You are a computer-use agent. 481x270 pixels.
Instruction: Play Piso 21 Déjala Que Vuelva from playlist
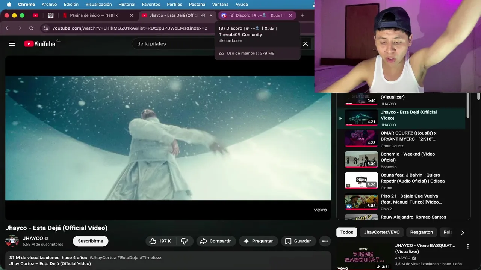[401, 202]
